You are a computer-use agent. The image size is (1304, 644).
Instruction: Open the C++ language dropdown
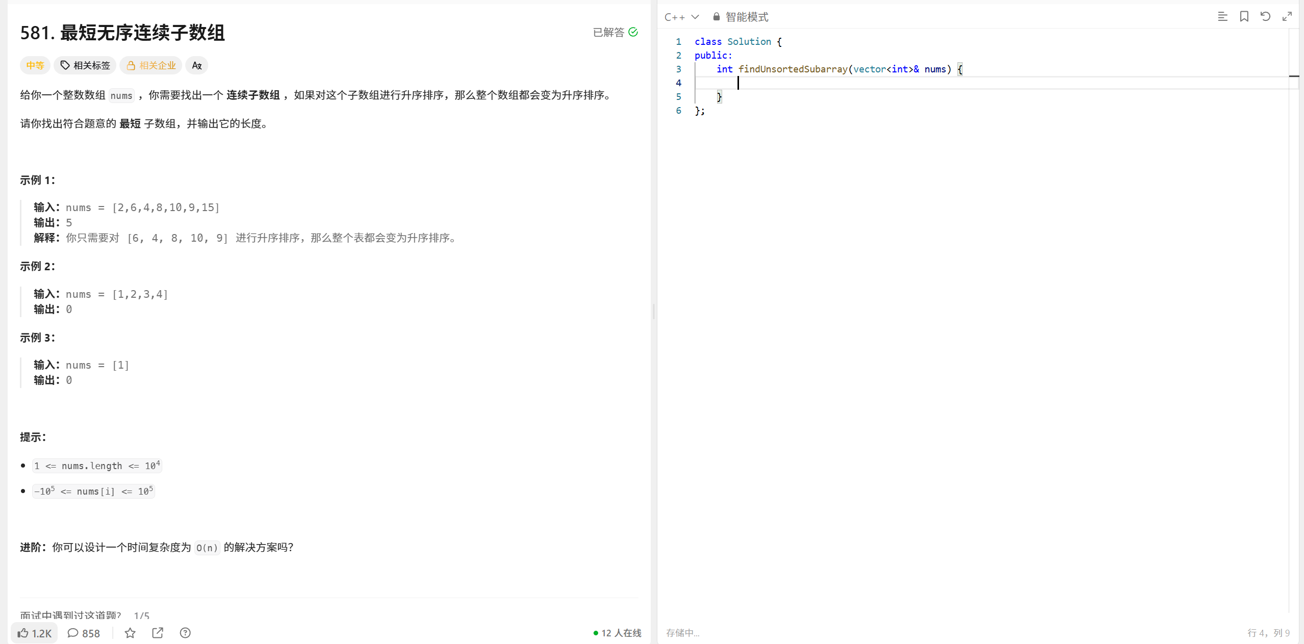[x=681, y=17]
